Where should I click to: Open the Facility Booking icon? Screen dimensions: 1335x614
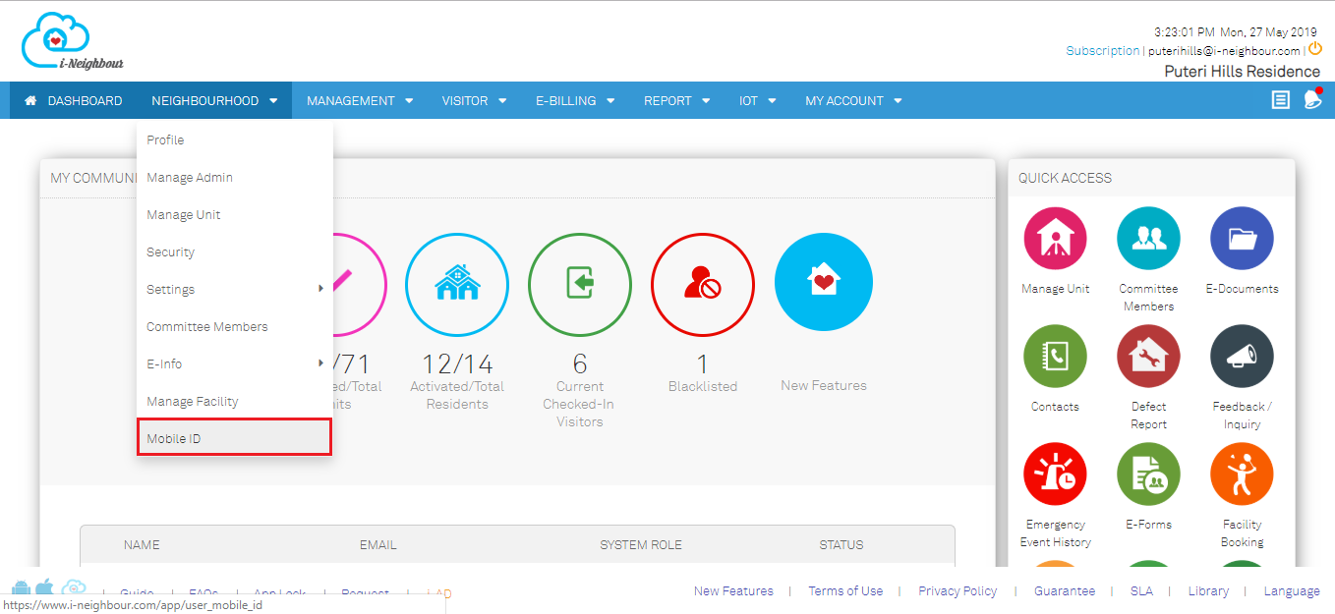coord(1242,474)
